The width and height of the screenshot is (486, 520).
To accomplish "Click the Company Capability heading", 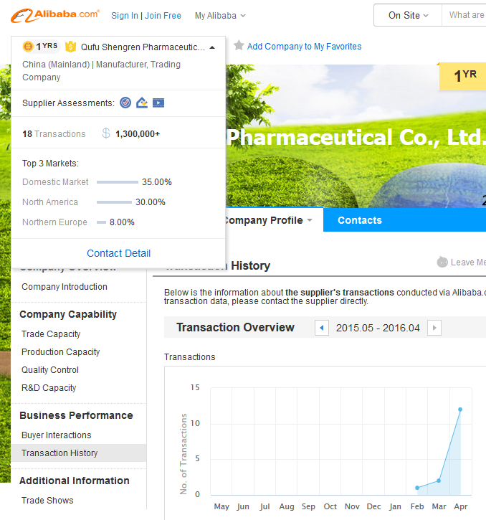I will 68,314.
